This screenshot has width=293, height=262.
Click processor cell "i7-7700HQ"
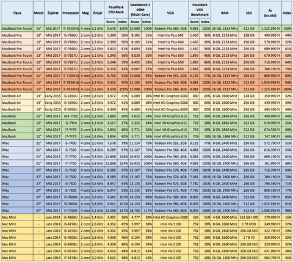coord(71,76)
